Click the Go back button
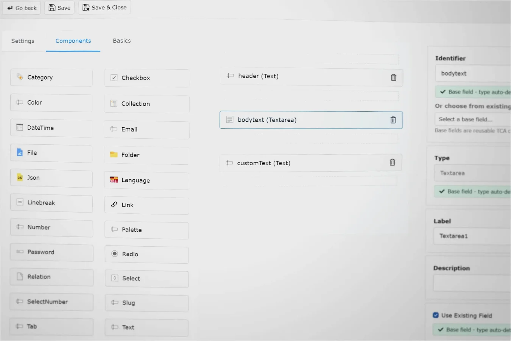Screen dimensions: 511x341 click(22, 8)
